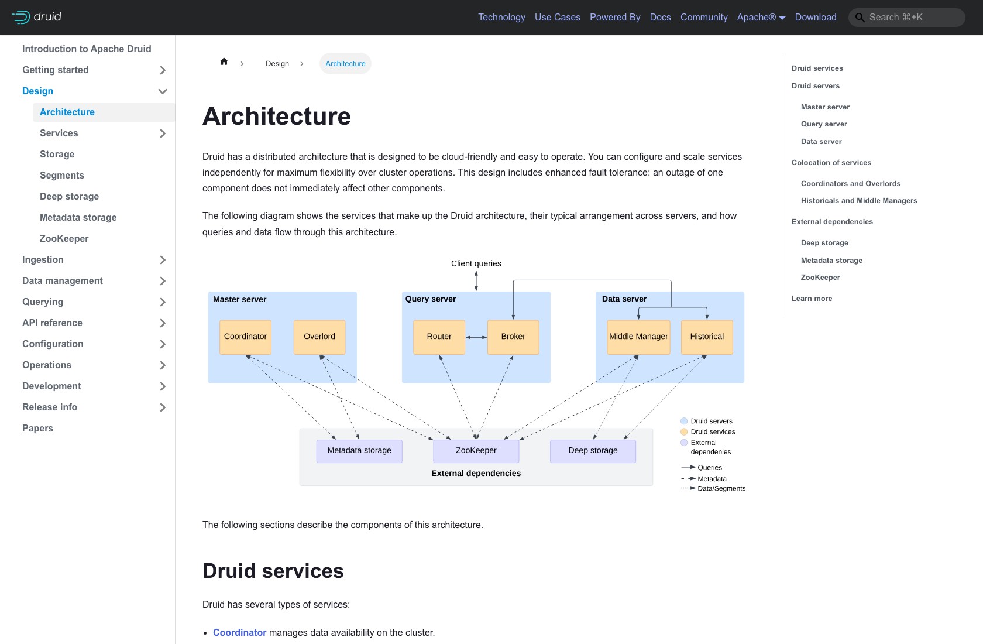Screen dimensions: 983x644
Task: Expand the Querying section
Action: 163,302
